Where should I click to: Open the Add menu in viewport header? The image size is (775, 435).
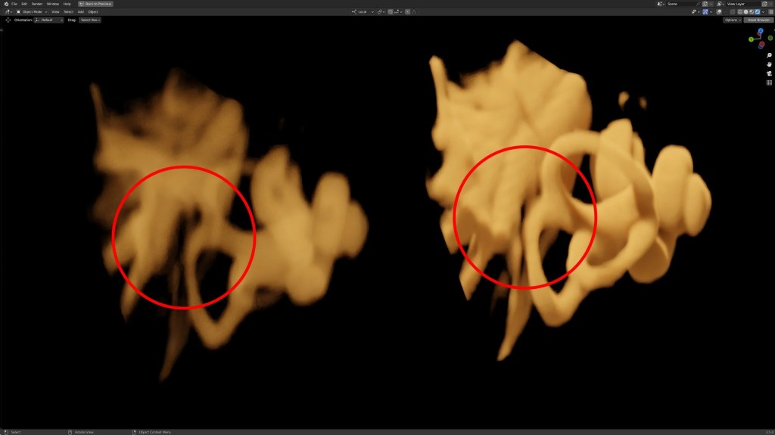coord(80,12)
